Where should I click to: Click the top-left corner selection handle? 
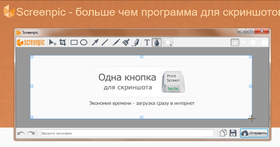(x=32, y=57)
